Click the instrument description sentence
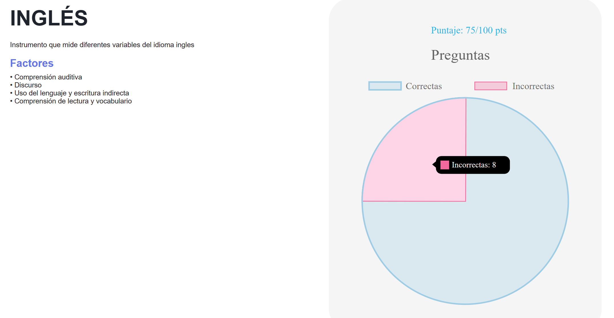The width and height of the screenshot is (614, 318). 102,45
